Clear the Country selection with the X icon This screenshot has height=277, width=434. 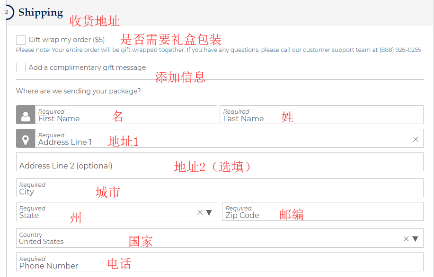click(406, 239)
